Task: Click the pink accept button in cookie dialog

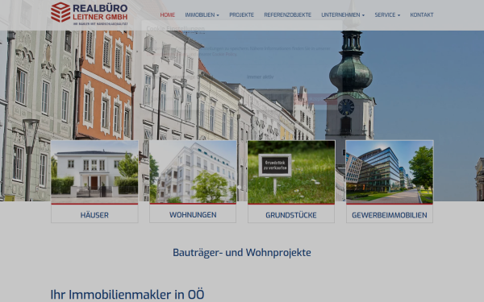Action: pos(315,99)
